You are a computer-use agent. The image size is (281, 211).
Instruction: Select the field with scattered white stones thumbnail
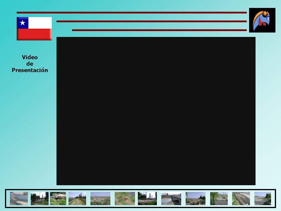(100, 198)
